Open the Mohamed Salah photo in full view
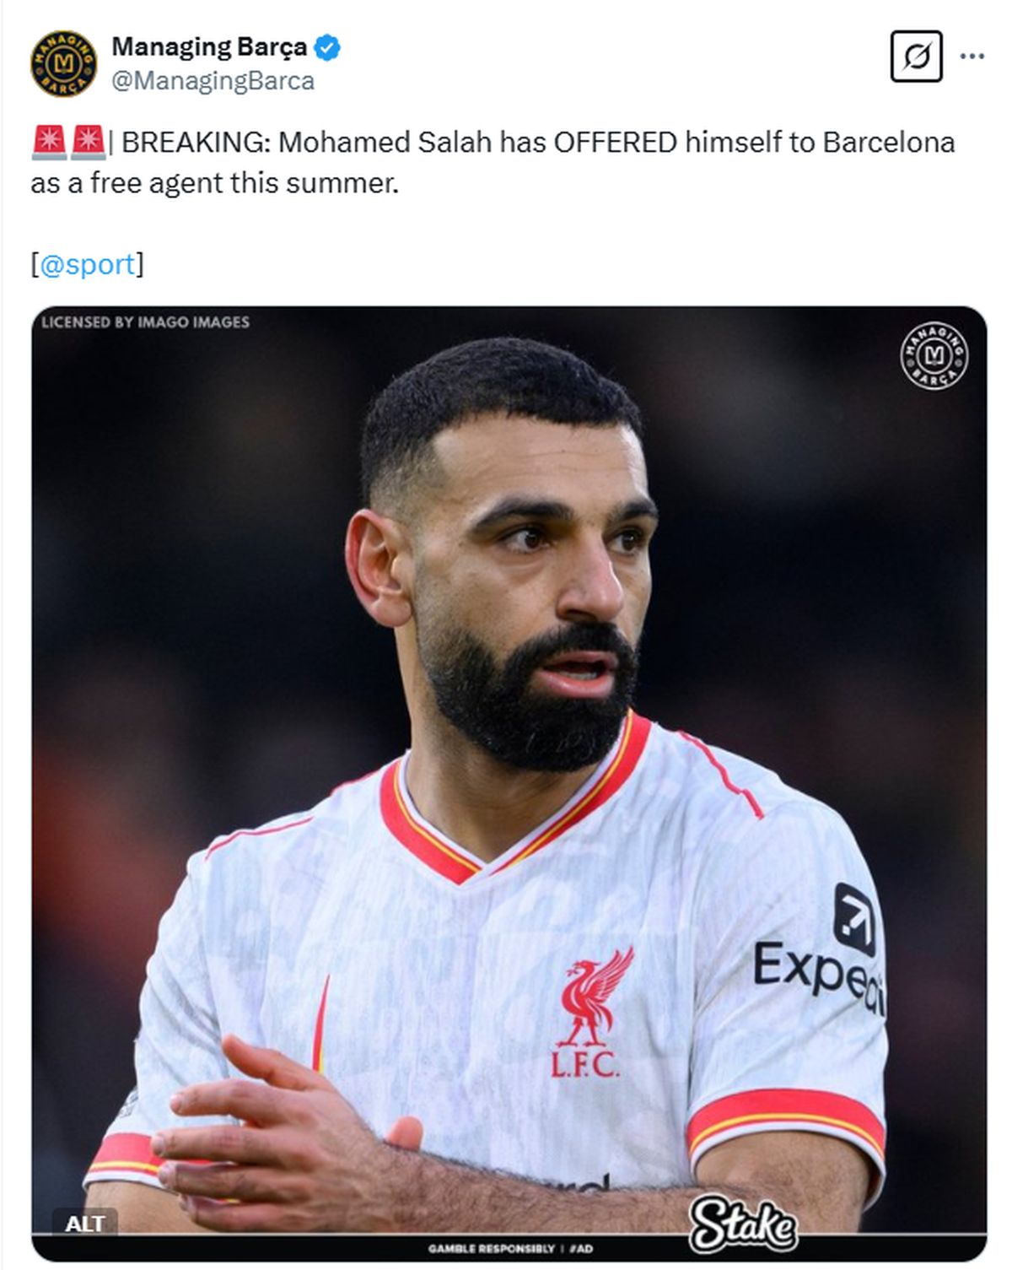The image size is (1012, 1270). click(509, 784)
